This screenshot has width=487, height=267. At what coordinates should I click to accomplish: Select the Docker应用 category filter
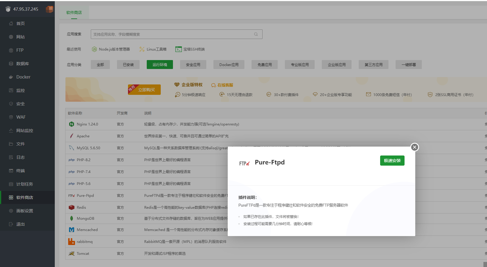[229, 65]
